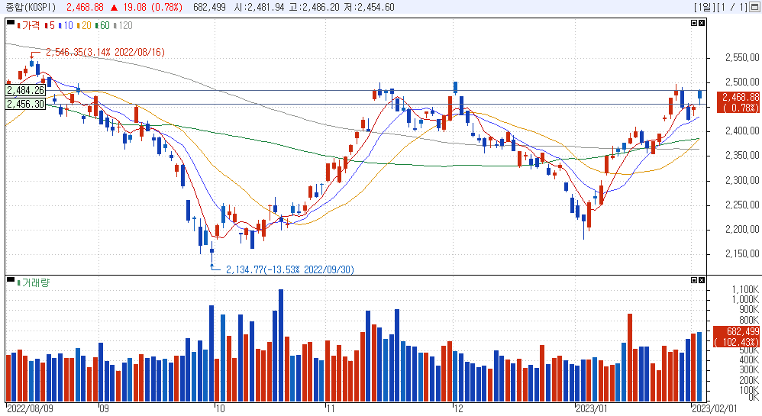Viewport: 762px width, 416px height.
Task: Click the 2,300.00 price axis label
Action: pyautogui.click(x=742, y=180)
